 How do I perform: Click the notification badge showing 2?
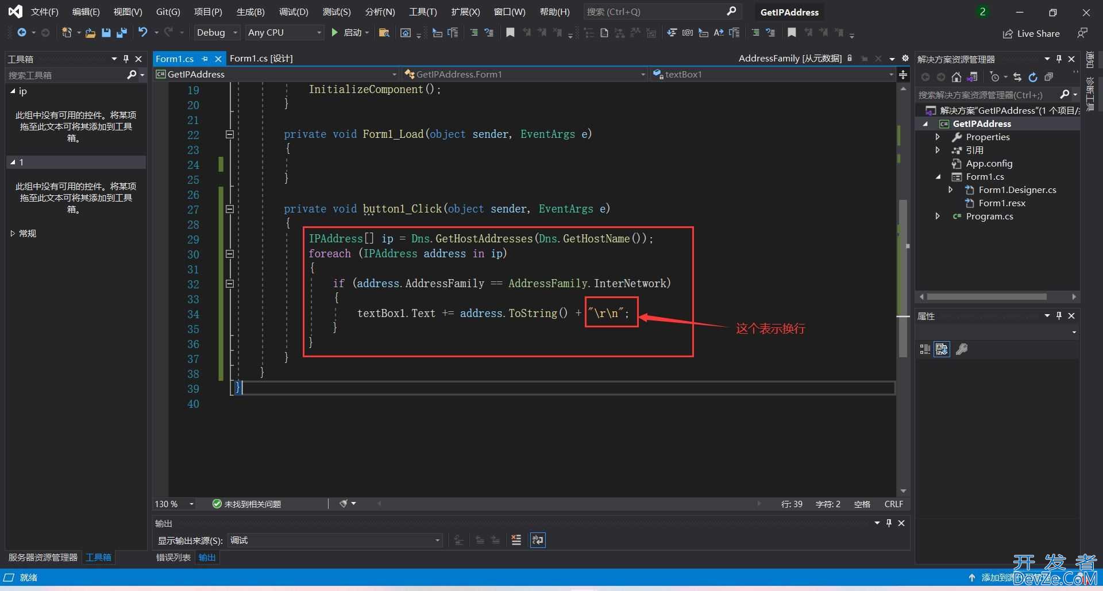point(982,11)
